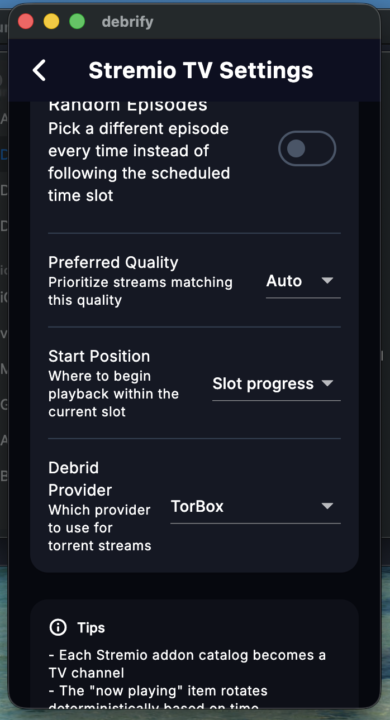Click the Random Episodes toggle knob
This screenshot has width=390, height=720.
tap(296, 148)
